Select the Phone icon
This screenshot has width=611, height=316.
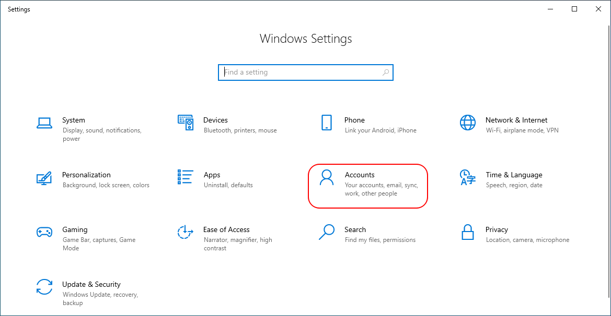pos(327,123)
